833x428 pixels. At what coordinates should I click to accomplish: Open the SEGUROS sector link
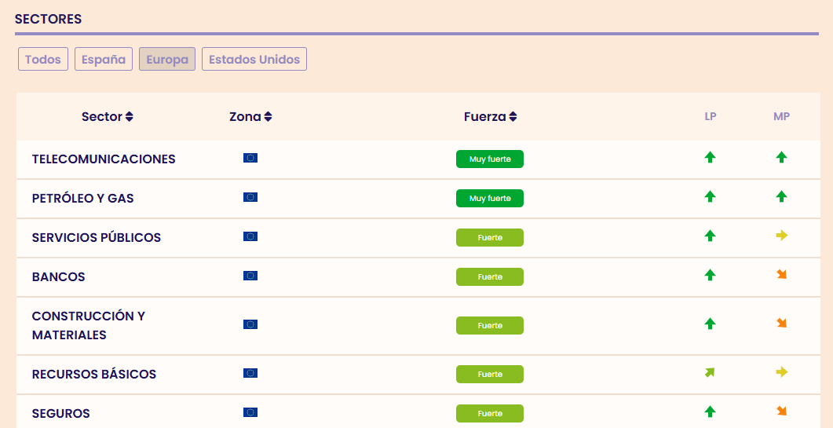tap(61, 414)
